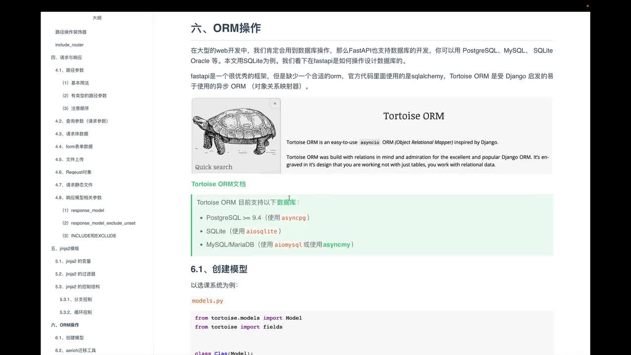Jump to 五、jinja2模板 in the outline

coord(65,248)
